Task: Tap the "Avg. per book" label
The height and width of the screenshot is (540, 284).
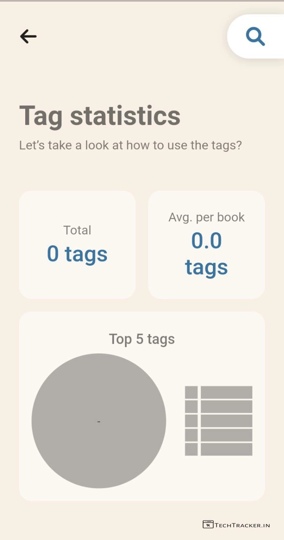Action: (x=206, y=217)
